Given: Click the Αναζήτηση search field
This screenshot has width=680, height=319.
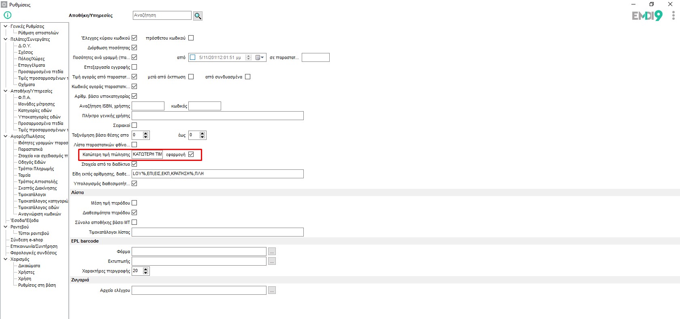Looking at the screenshot, I should [x=162, y=15].
